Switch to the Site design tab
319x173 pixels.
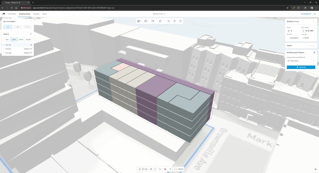(12, 14)
